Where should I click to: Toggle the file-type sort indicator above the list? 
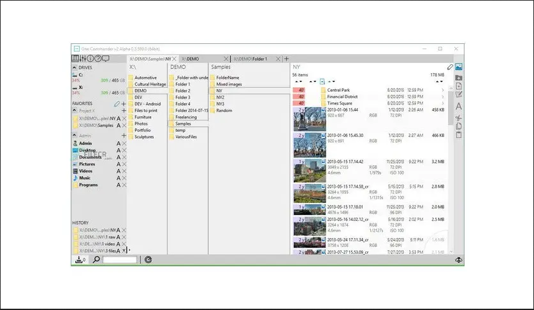click(322, 81)
